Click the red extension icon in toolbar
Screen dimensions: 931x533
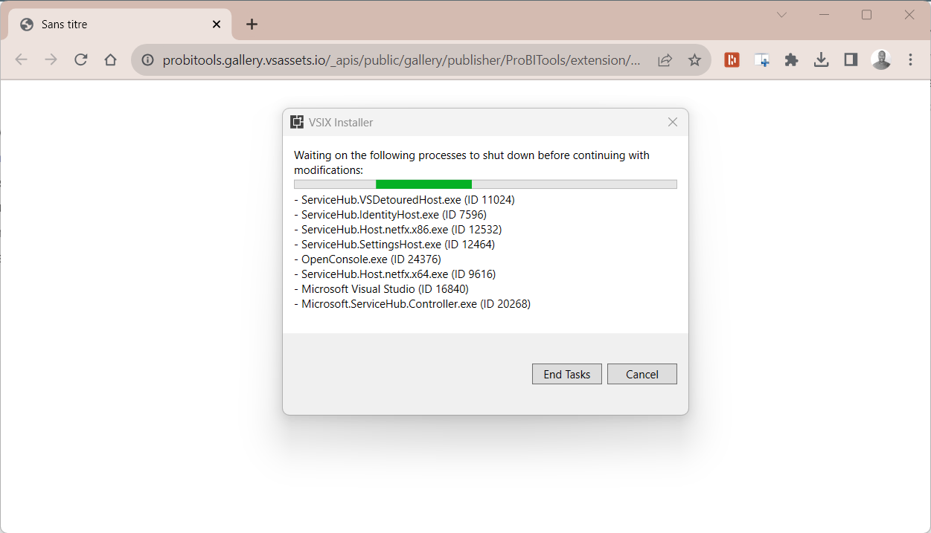pos(732,60)
